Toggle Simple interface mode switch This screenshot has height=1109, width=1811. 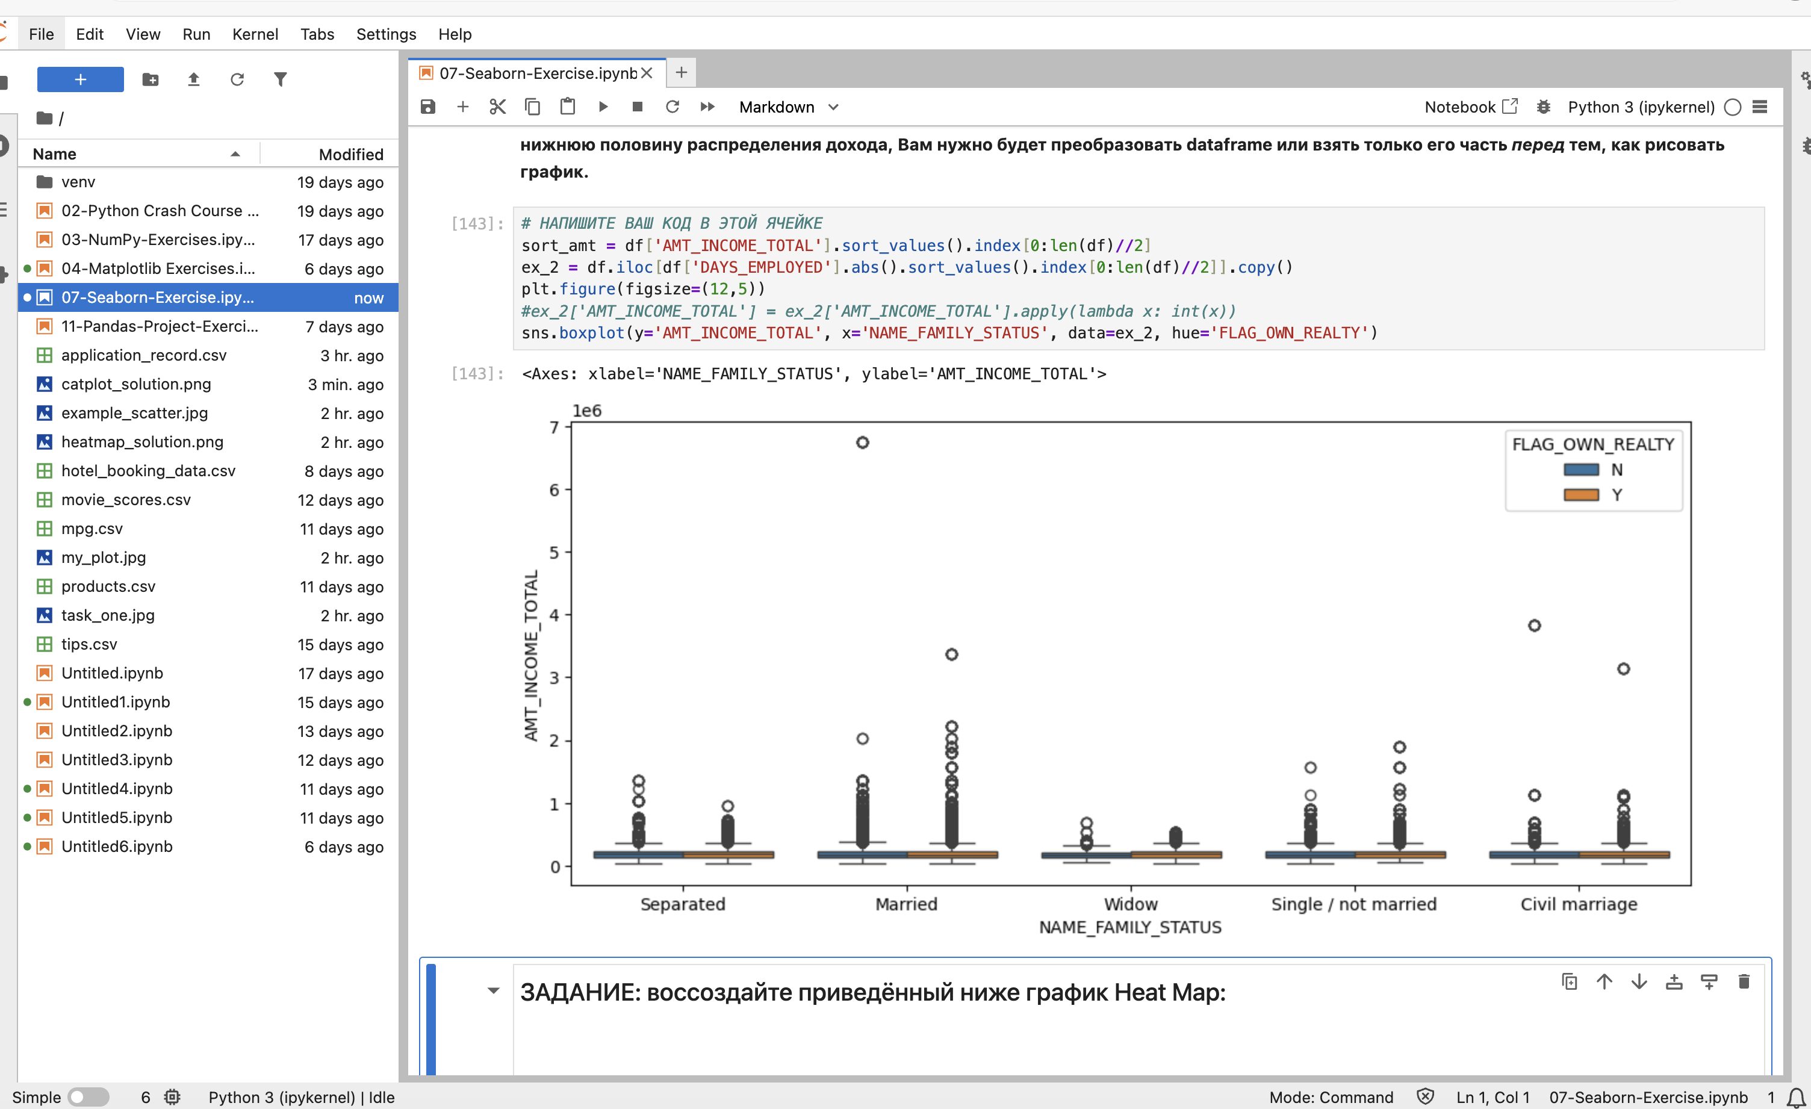pos(88,1097)
